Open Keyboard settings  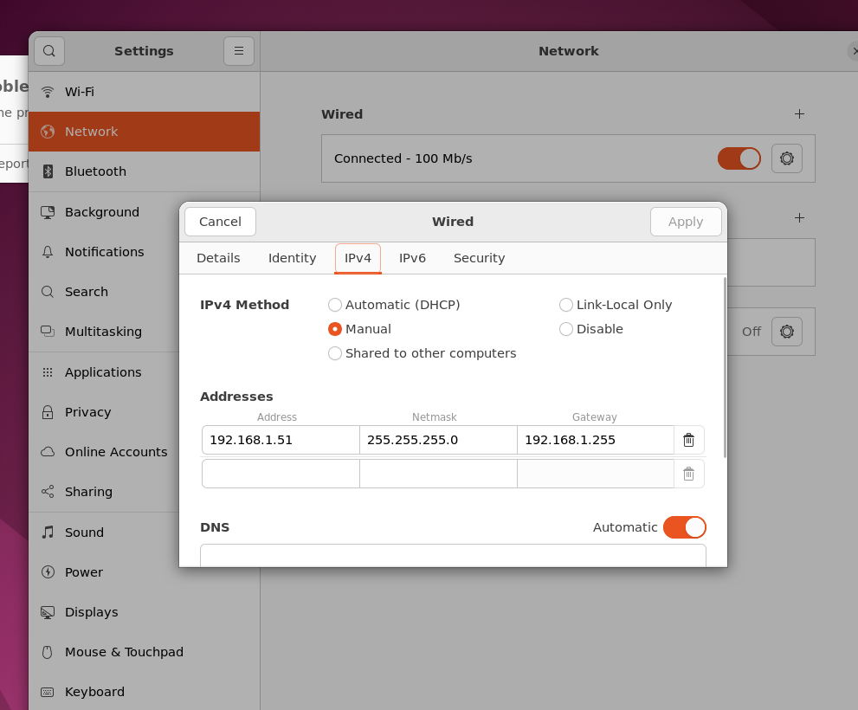[x=144, y=692]
